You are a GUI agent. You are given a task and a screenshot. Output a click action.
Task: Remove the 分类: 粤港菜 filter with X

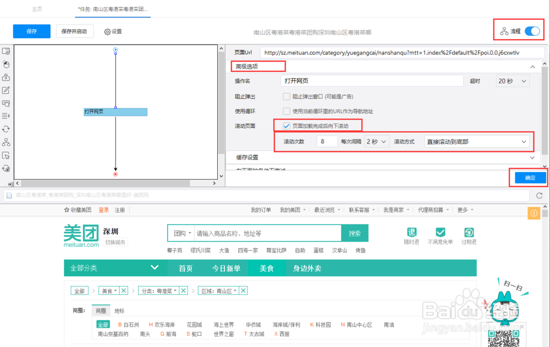(x=184, y=290)
